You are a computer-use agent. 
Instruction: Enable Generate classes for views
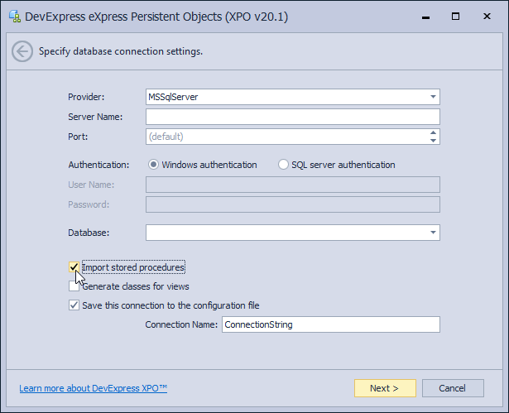pos(74,286)
